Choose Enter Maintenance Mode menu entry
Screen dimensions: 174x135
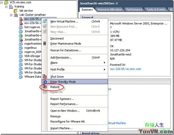(x=75, y=44)
